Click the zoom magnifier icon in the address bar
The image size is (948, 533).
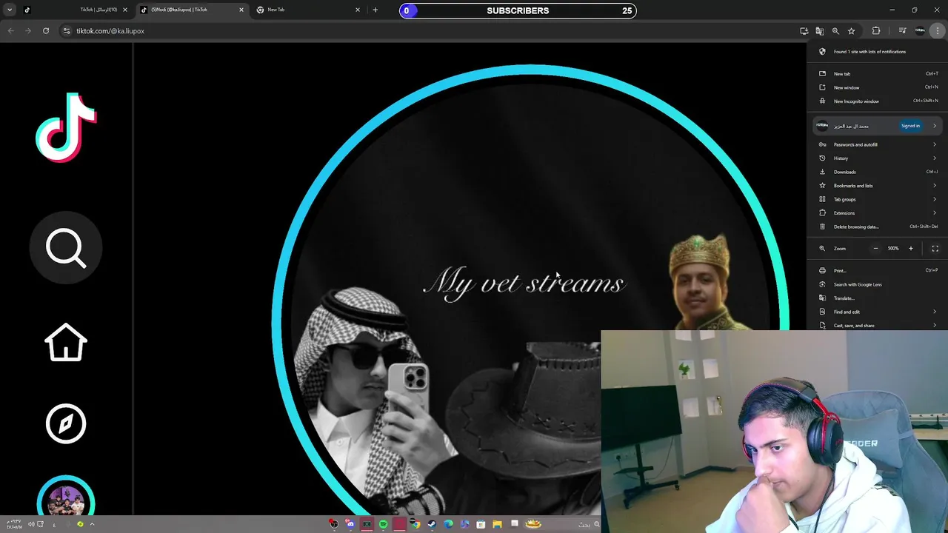pyautogui.click(x=835, y=31)
